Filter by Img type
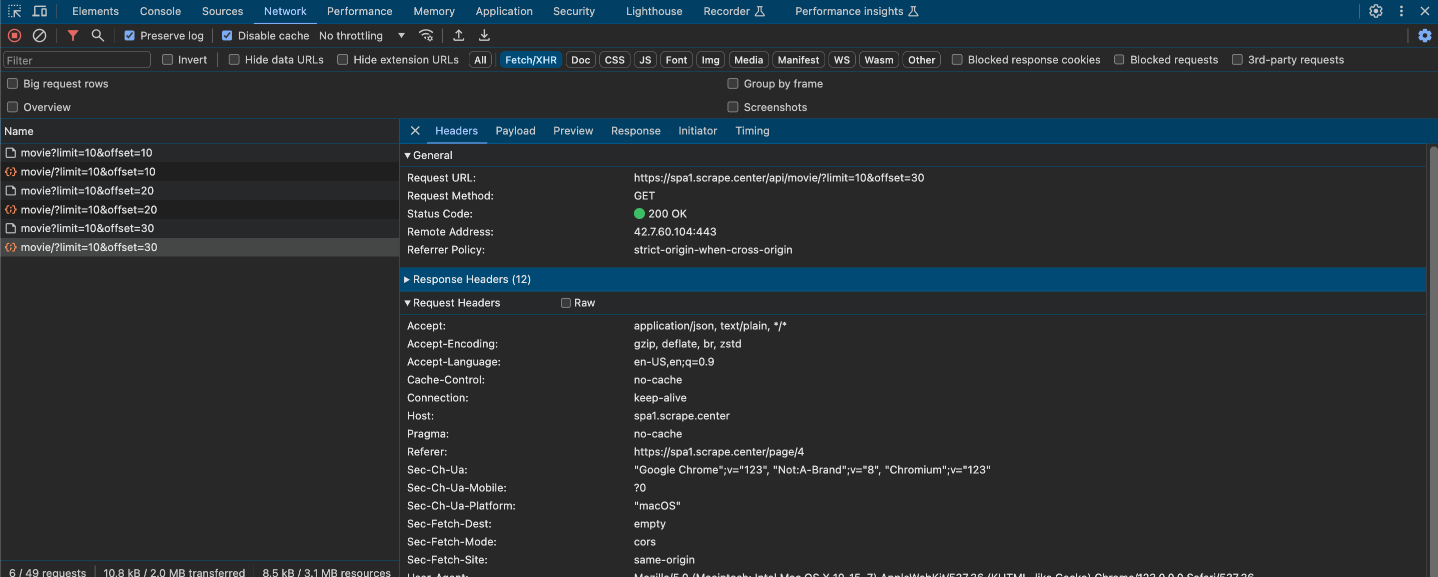This screenshot has width=1438, height=577. [x=710, y=59]
